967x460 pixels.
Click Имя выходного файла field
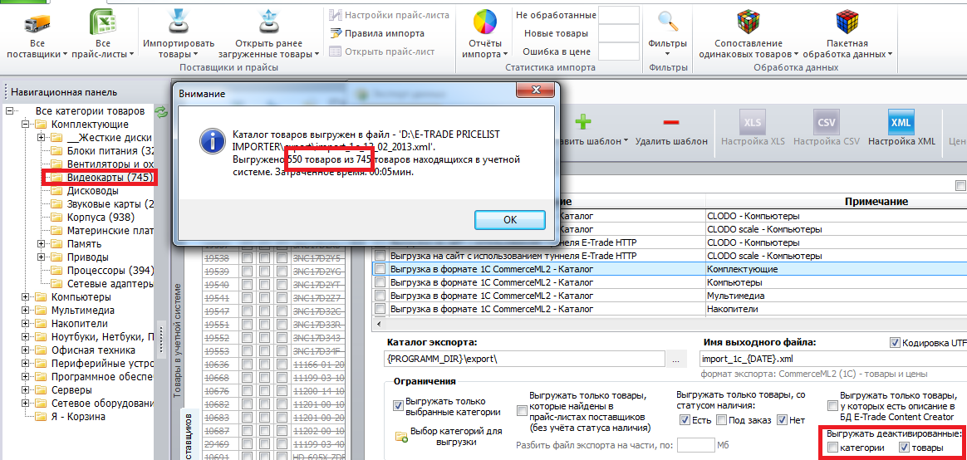tap(832, 358)
